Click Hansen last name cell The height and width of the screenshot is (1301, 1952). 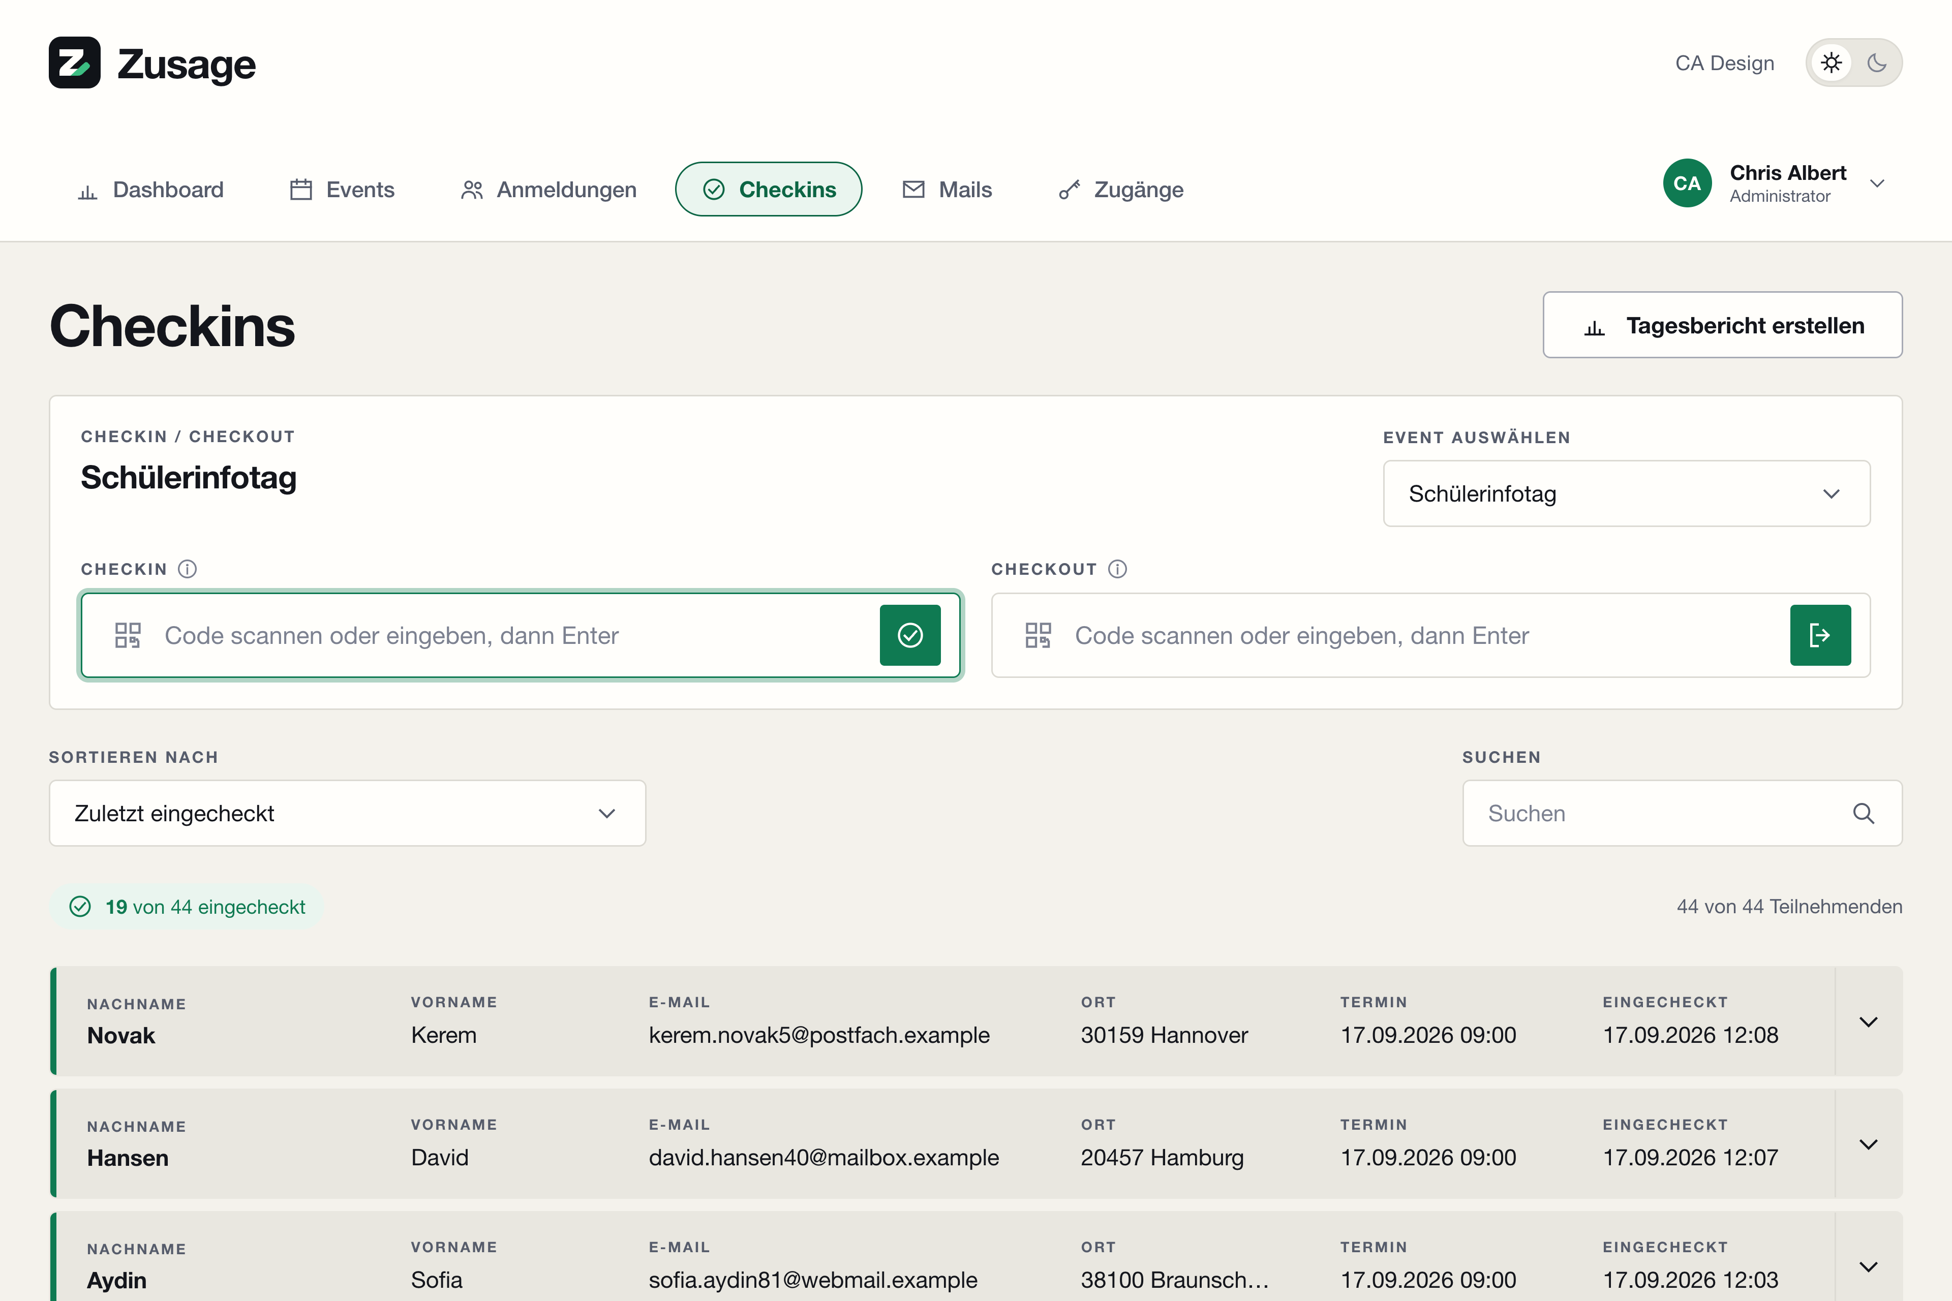tap(128, 1158)
